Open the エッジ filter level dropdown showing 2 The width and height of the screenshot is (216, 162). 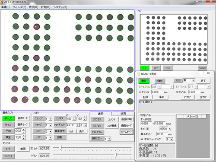(x=51, y=131)
